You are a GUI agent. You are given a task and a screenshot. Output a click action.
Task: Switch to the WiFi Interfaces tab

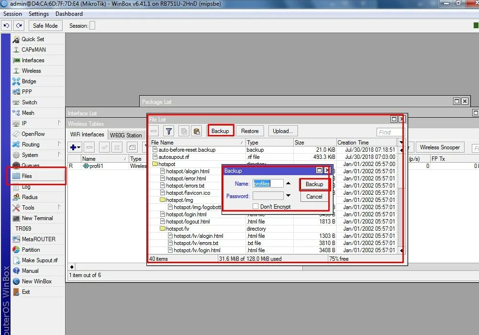(x=87, y=134)
